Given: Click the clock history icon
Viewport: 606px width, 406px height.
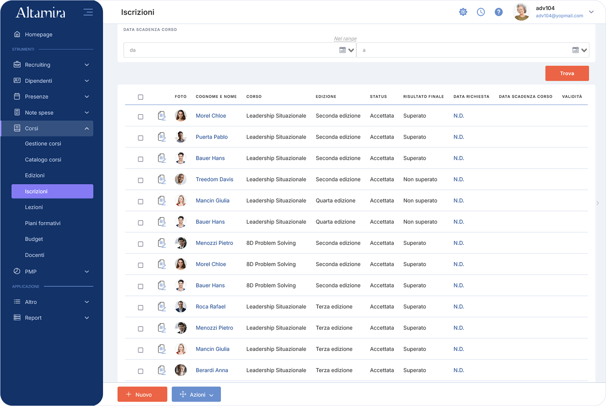Looking at the screenshot, I should click(x=481, y=12).
